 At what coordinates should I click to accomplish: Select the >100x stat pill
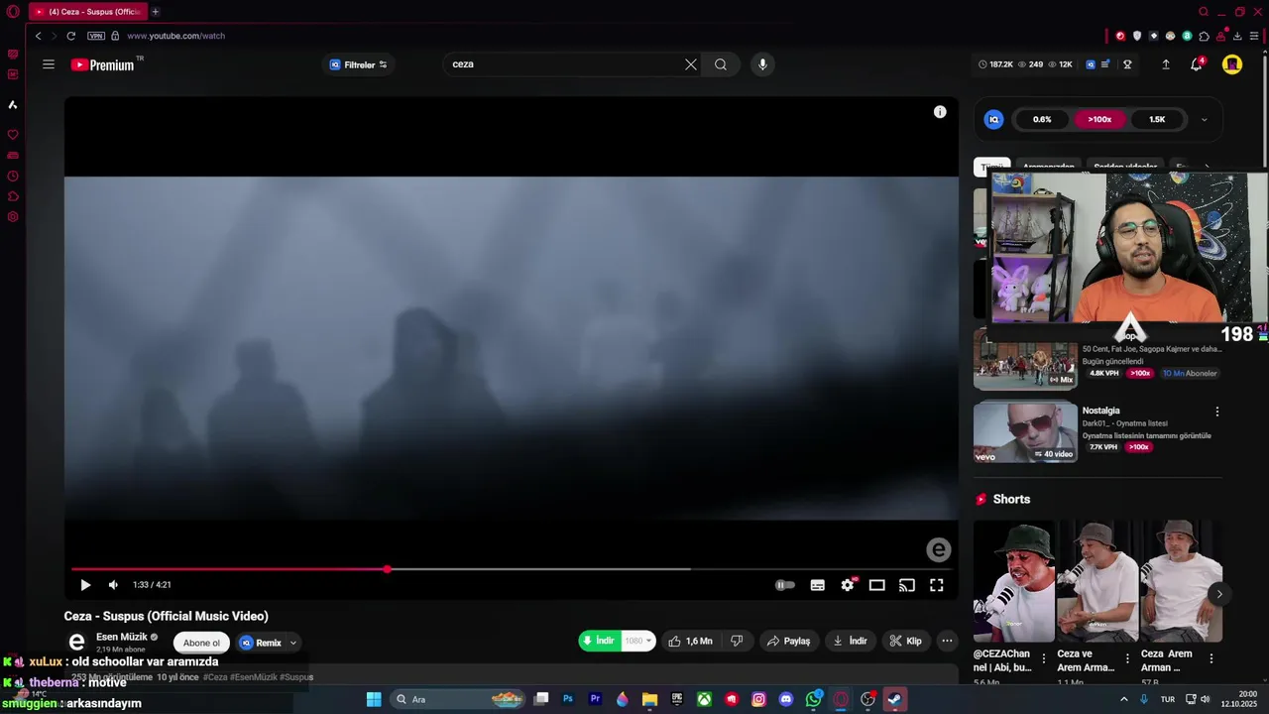(1099, 119)
